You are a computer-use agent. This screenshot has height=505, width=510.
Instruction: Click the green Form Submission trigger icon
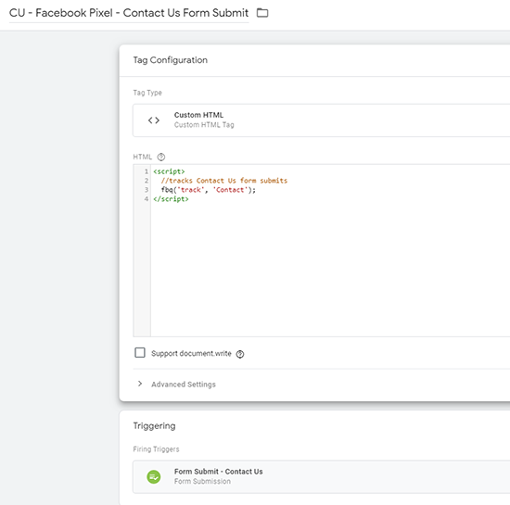click(154, 476)
